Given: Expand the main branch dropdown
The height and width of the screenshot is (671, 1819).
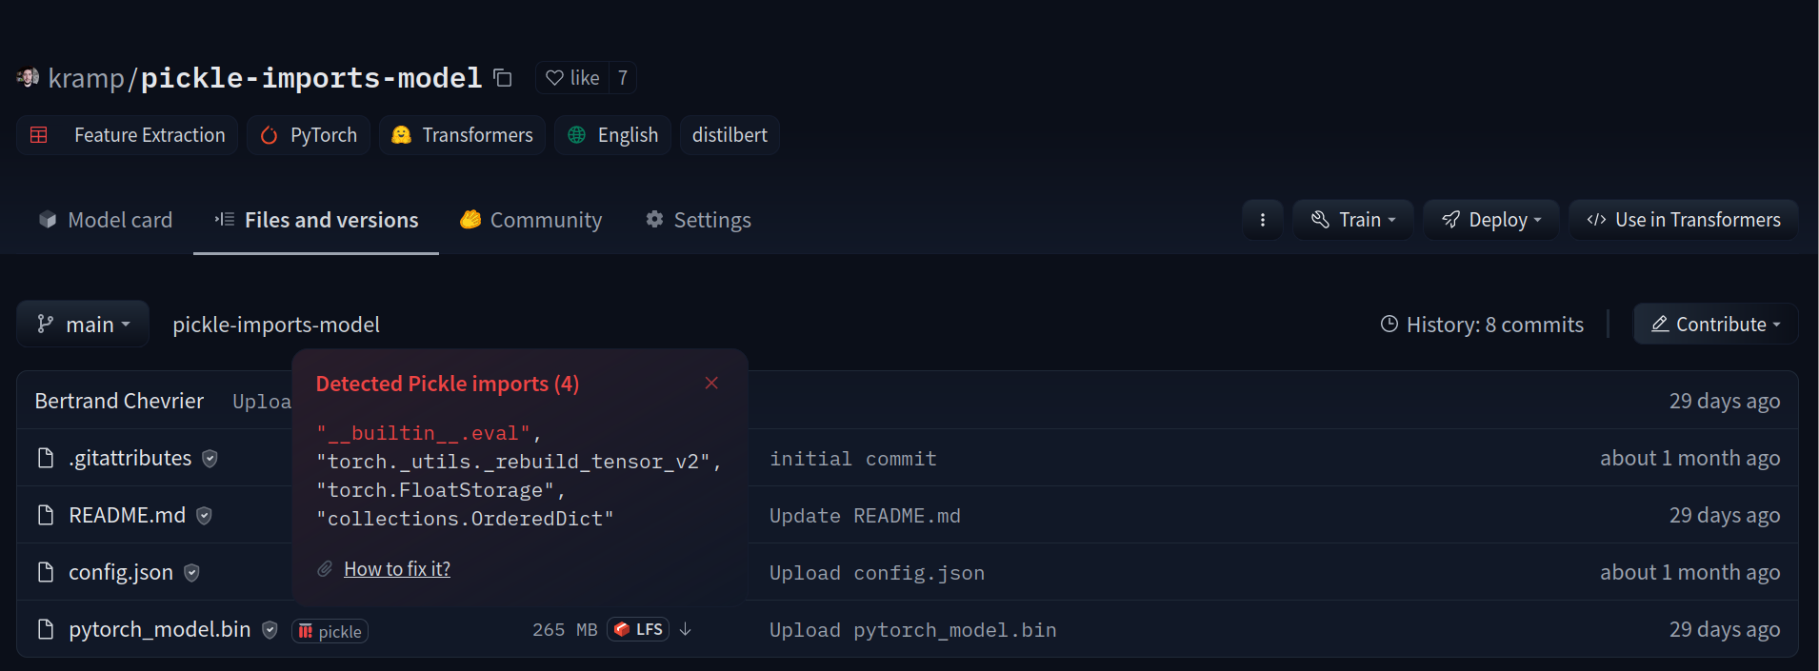Looking at the screenshot, I should click(83, 325).
